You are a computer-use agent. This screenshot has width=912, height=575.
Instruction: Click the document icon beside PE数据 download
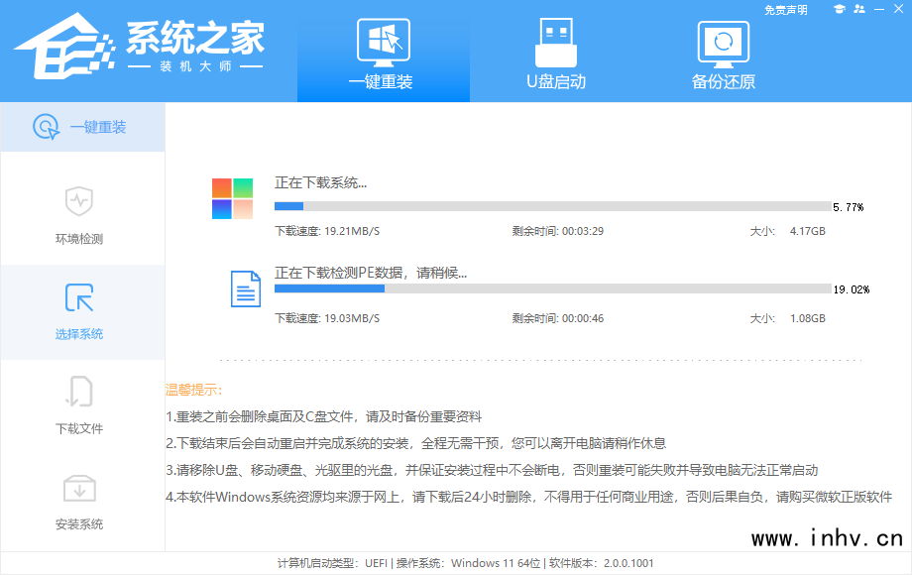245,287
